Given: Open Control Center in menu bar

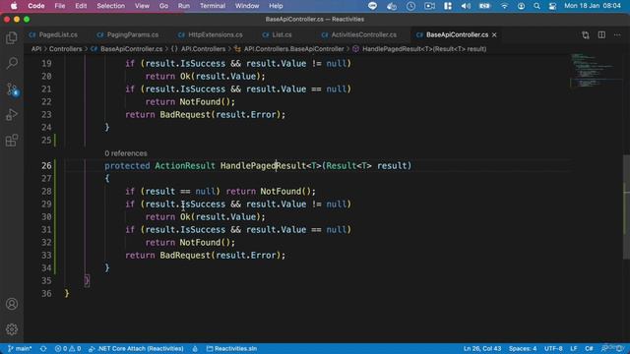Looking at the screenshot, I should tap(553, 6).
